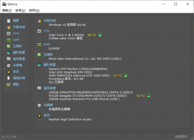Viewport: 194px width, 140px height.
Task: Click the 主機板 motherboard icon in sidebar
Action: pyautogui.click(x=9, y=46)
